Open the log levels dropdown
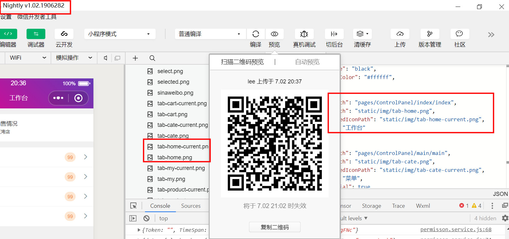509x239 pixels. tap(354, 218)
